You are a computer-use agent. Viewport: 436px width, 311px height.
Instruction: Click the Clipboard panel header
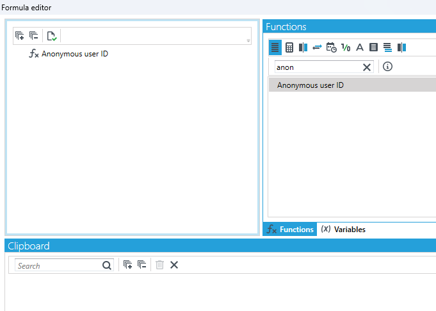[x=220, y=246]
